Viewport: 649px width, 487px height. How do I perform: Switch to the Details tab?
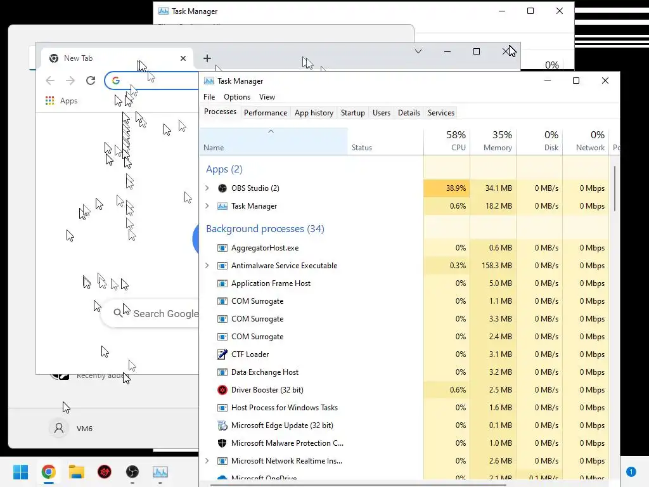(409, 113)
